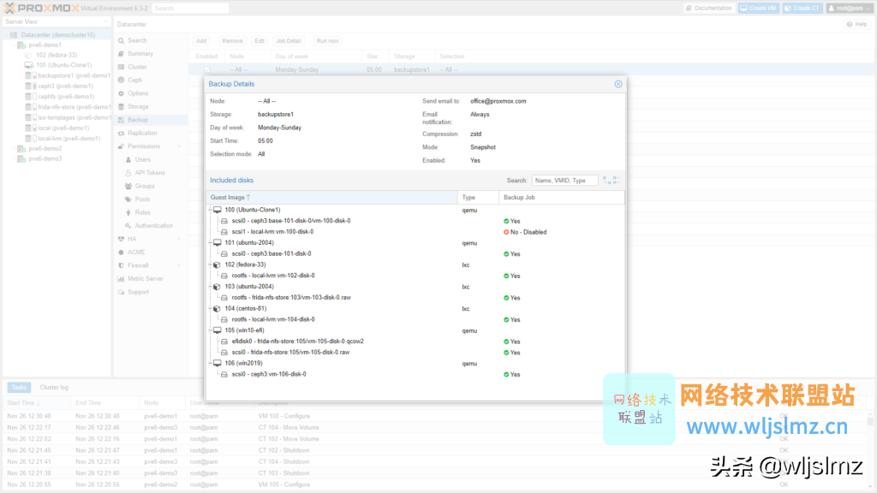Click the Remove backup job button
Image resolution: width=877 pixels, height=493 pixels.
pyautogui.click(x=232, y=41)
